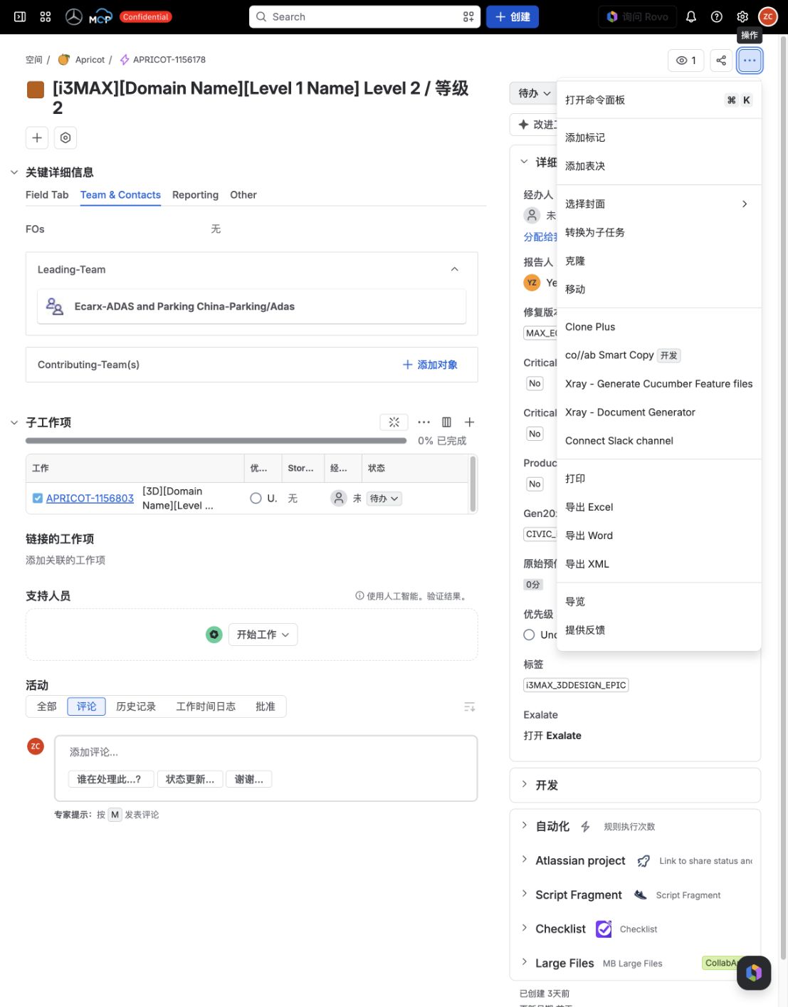The height and width of the screenshot is (1007, 788).
Task: Focus the Search field
Action: (x=364, y=16)
